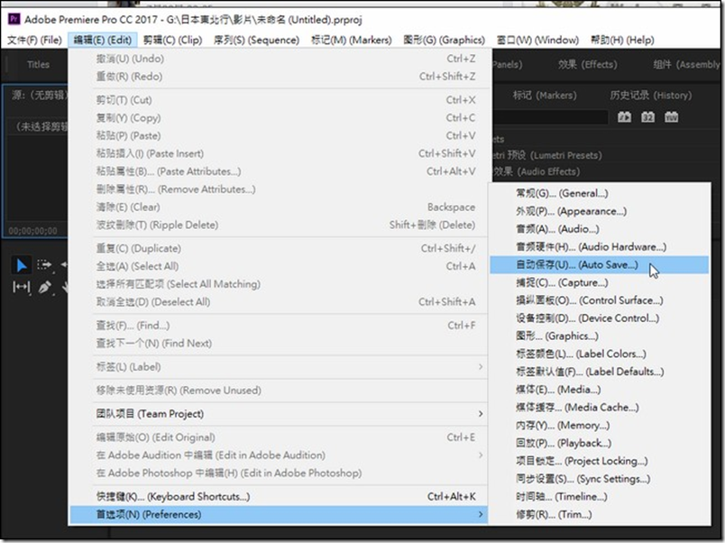Open the Sequence menu
The width and height of the screenshot is (725, 543).
coord(256,41)
